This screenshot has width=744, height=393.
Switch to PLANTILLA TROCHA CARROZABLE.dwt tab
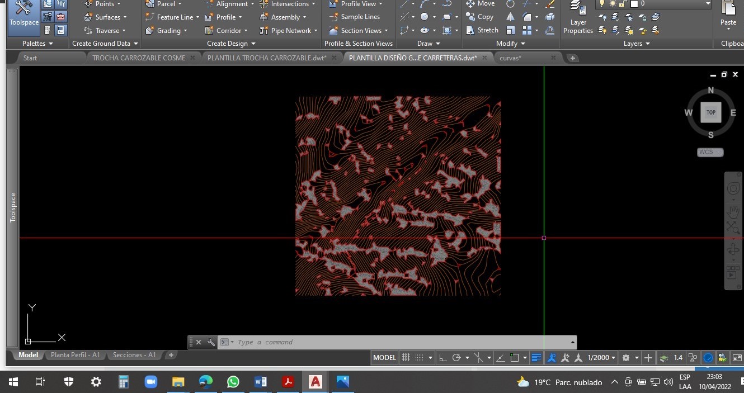click(267, 58)
